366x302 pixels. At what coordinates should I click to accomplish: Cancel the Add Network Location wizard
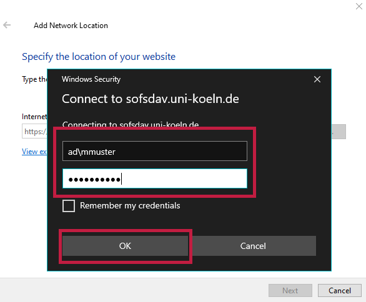(x=340, y=291)
